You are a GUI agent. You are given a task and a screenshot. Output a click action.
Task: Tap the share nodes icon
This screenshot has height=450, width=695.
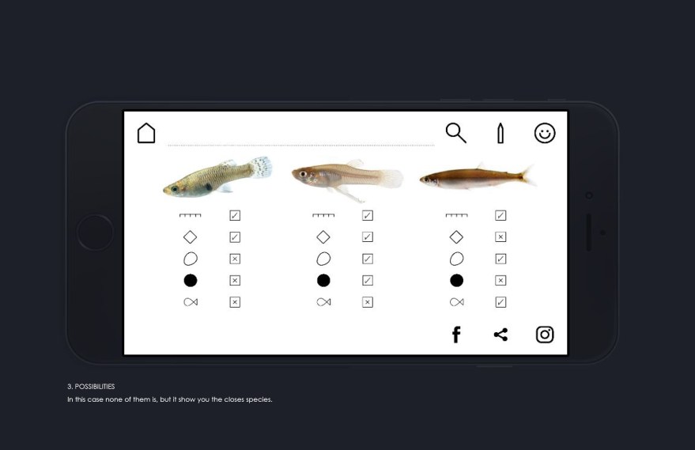(x=500, y=335)
